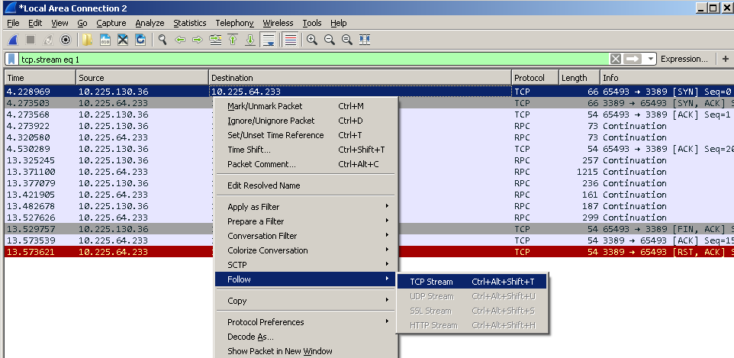Sort by Protocol column header
This screenshot has width=734, height=358.
536,78
